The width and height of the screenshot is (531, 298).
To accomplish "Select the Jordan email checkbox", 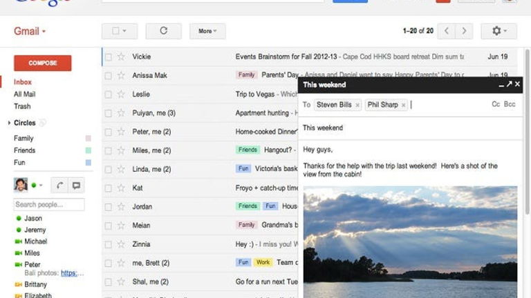I will (108, 207).
